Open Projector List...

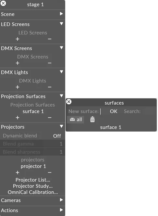coord(33,180)
